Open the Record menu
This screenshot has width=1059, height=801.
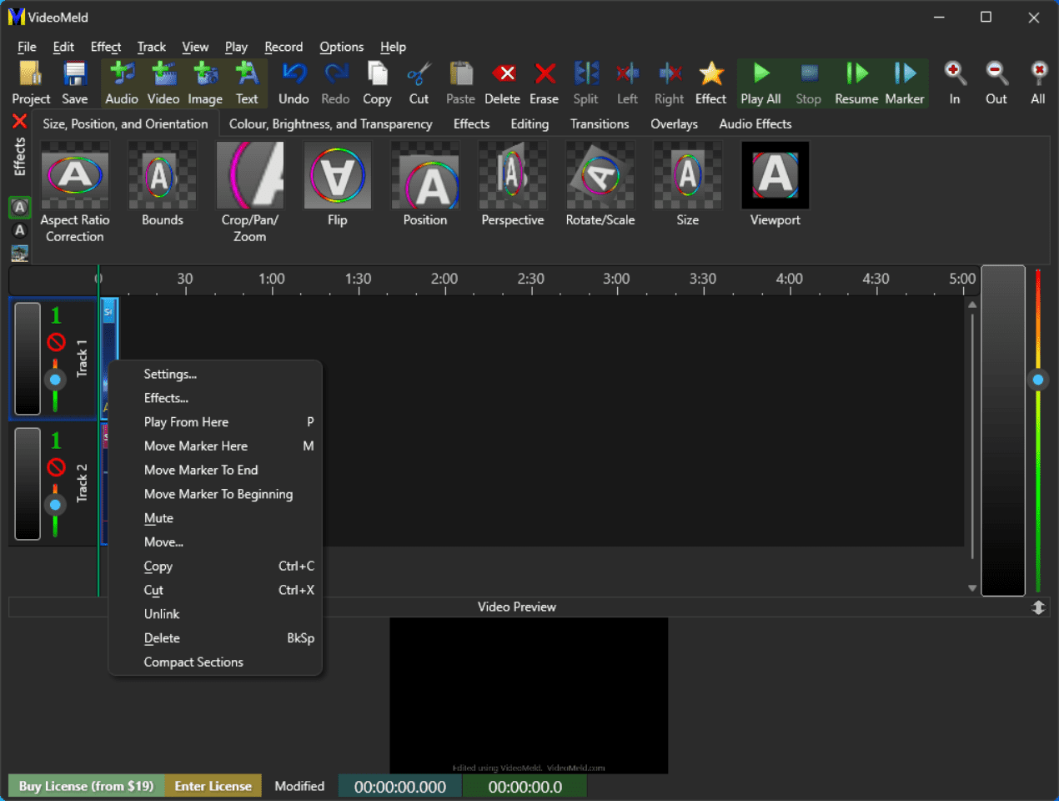click(284, 47)
